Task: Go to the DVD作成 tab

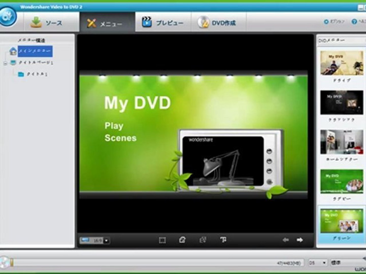Action: coord(219,23)
